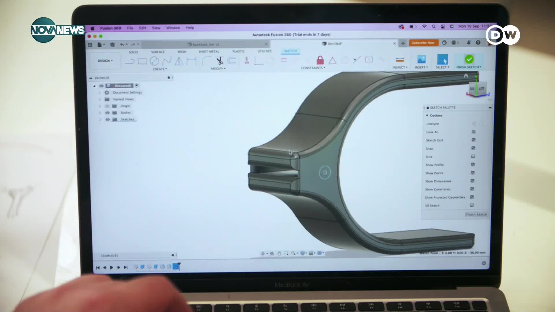Image resolution: width=555 pixels, height=312 pixels.
Task: Select the Circle sketch tool
Action: point(154,61)
